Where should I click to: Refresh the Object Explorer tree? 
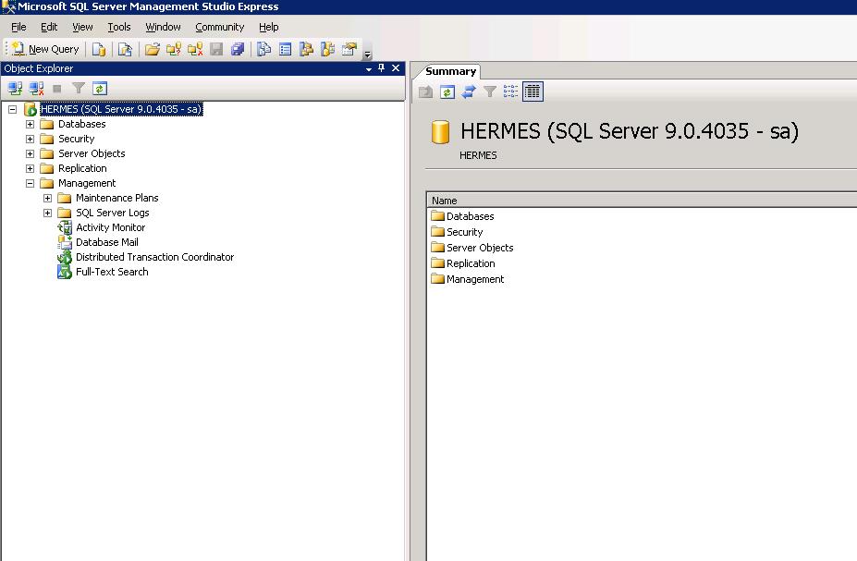pos(100,88)
